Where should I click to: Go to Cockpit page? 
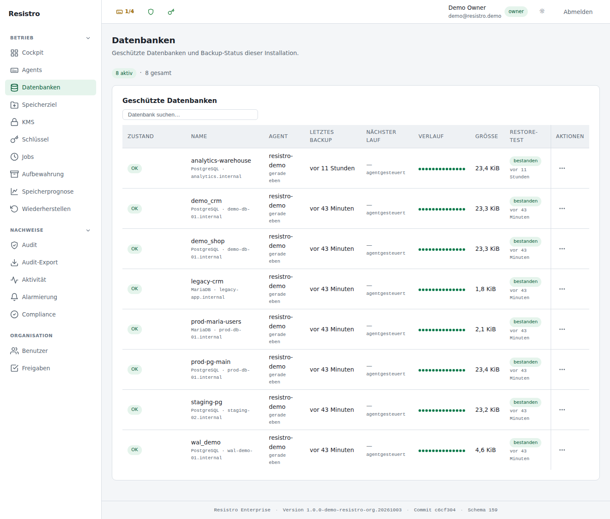tap(50, 53)
